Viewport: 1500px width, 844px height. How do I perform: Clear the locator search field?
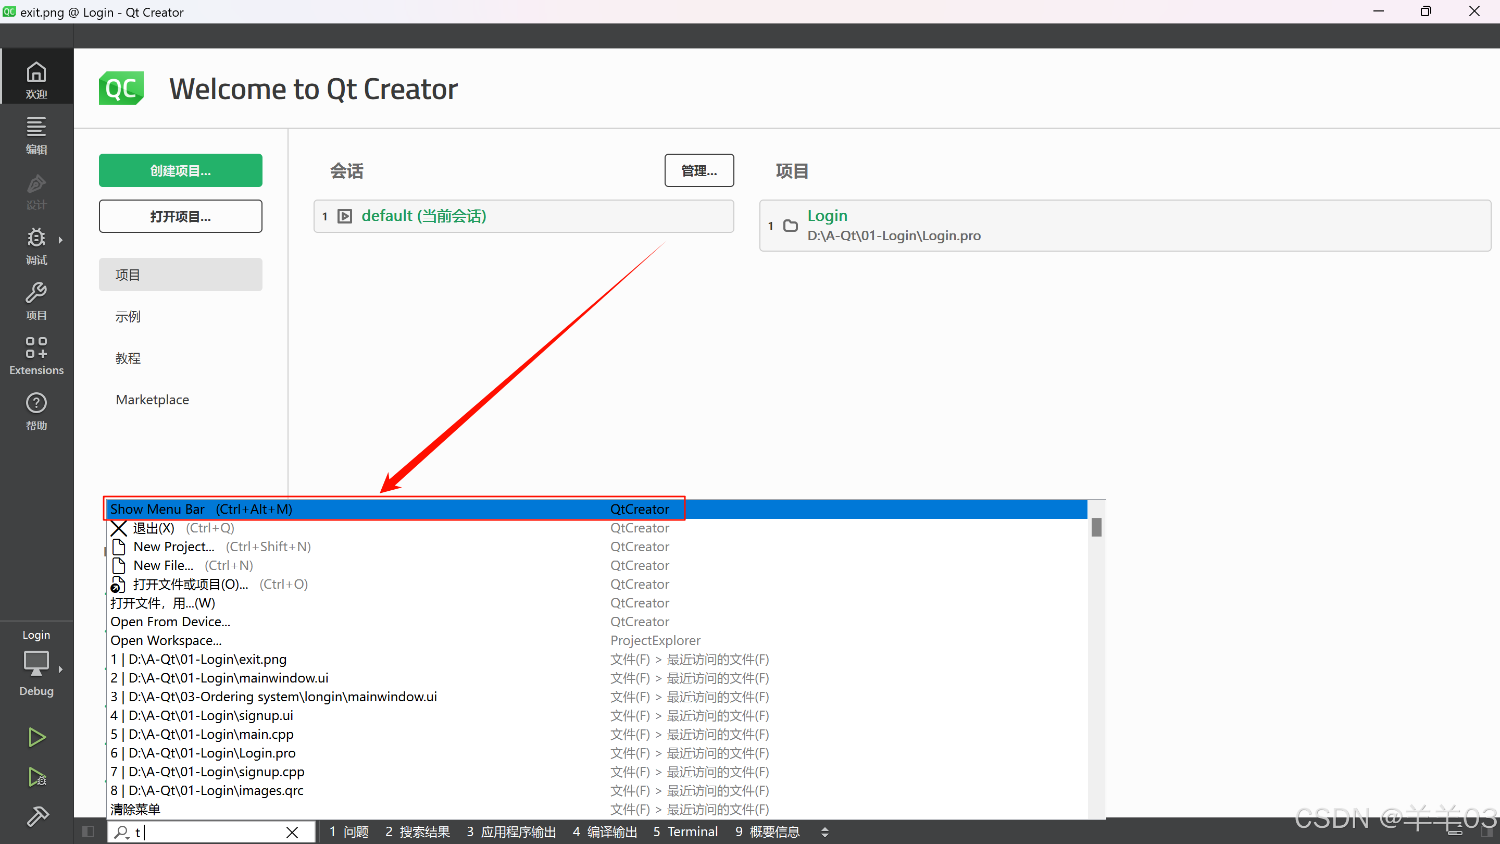292,832
